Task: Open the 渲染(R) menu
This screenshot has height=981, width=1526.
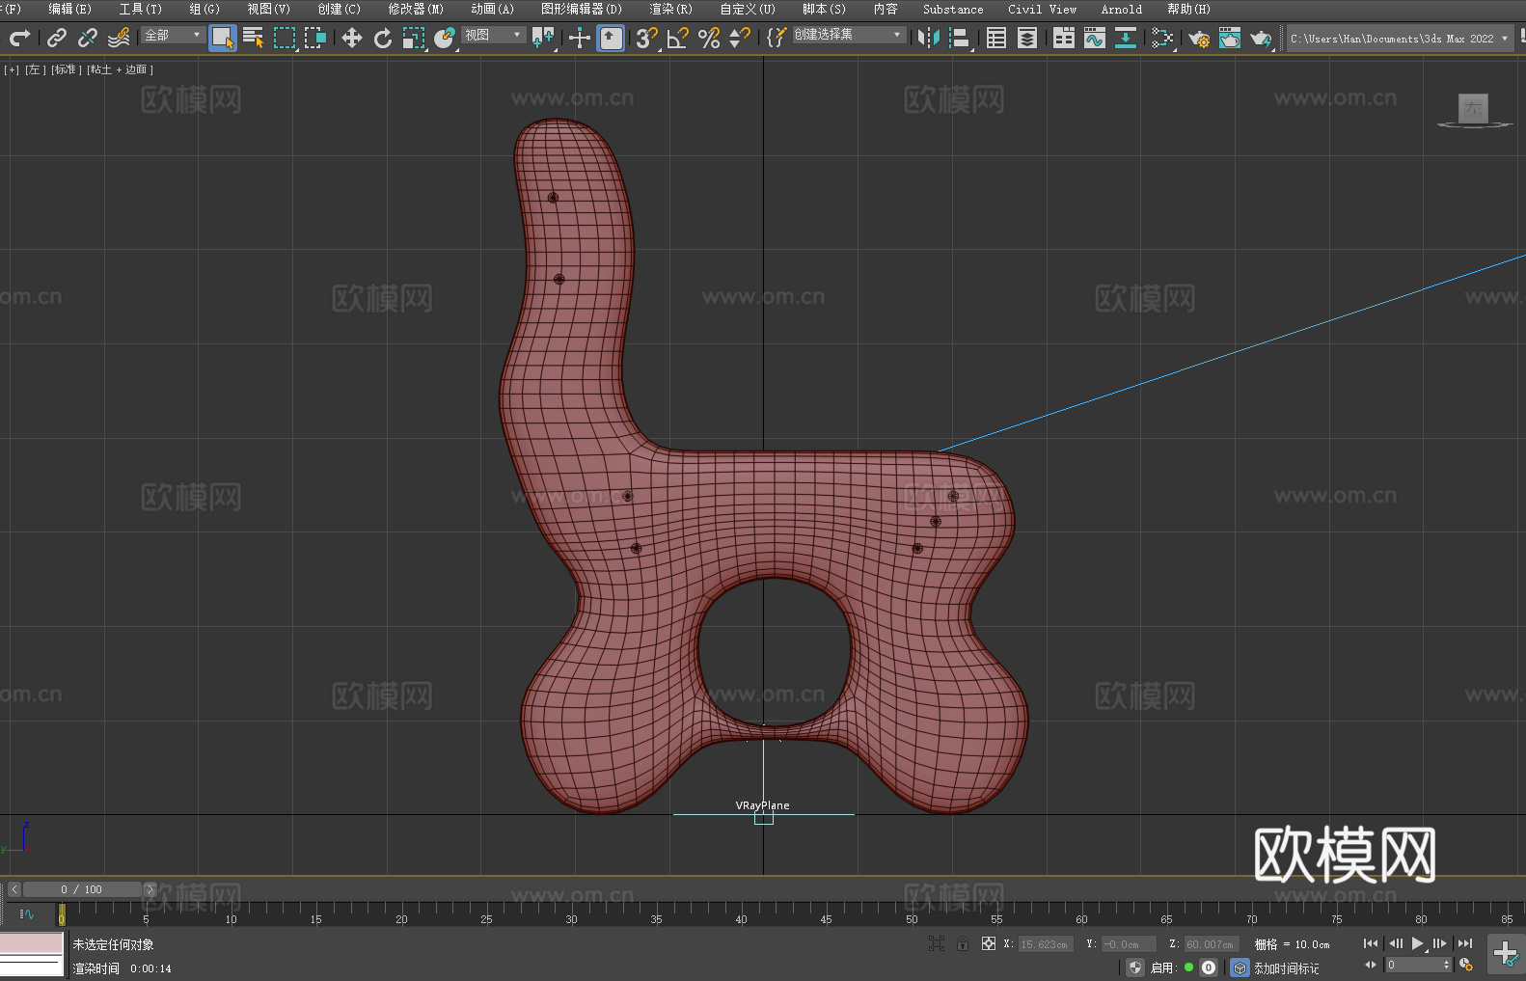Action: 670,9
